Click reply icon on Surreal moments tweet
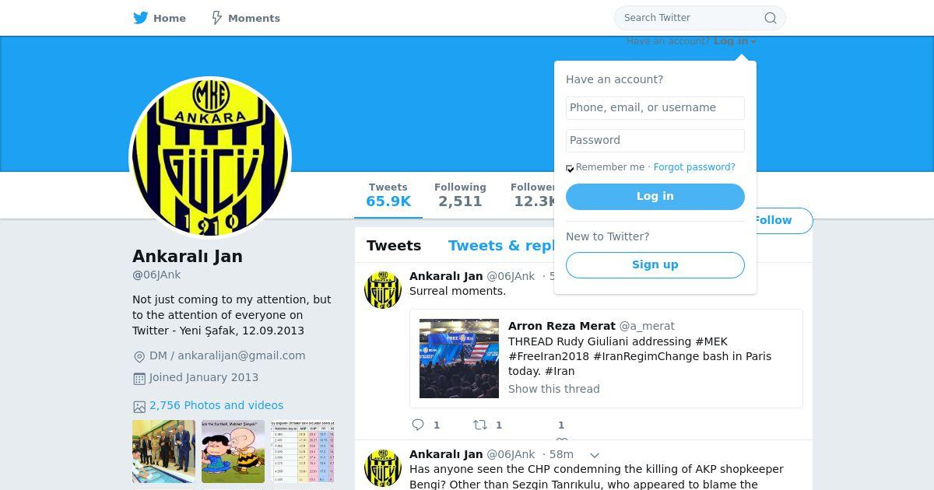 pos(418,425)
